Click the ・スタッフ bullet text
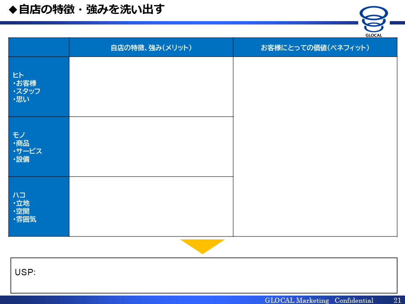405x304 pixels. (x=27, y=91)
